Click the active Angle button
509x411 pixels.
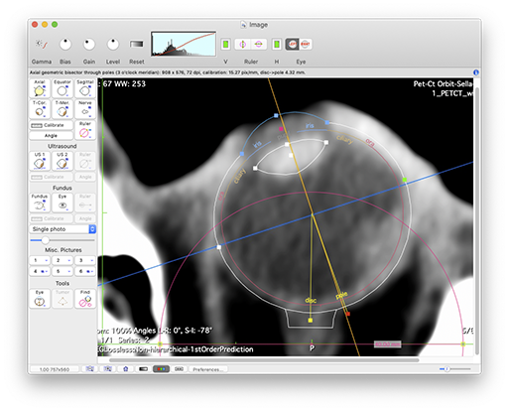[51, 136]
